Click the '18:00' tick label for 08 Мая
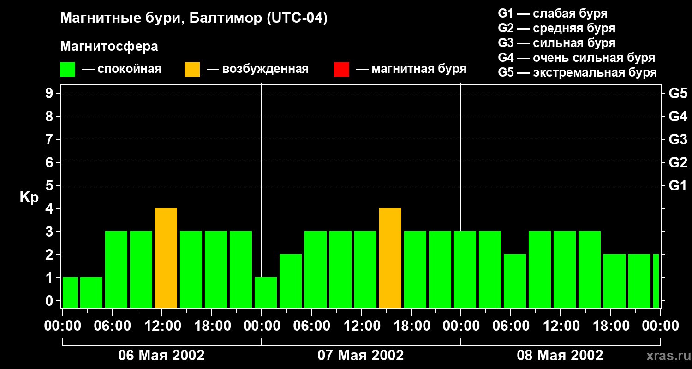Viewport: 692px width, 369px height. point(610,326)
